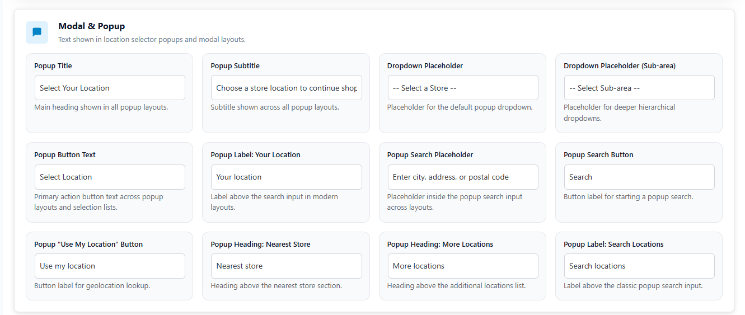Click the 'Your location' input field
The width and height of the screenshot is (745, 315).
pyautogui.click(x=286, y=177)
